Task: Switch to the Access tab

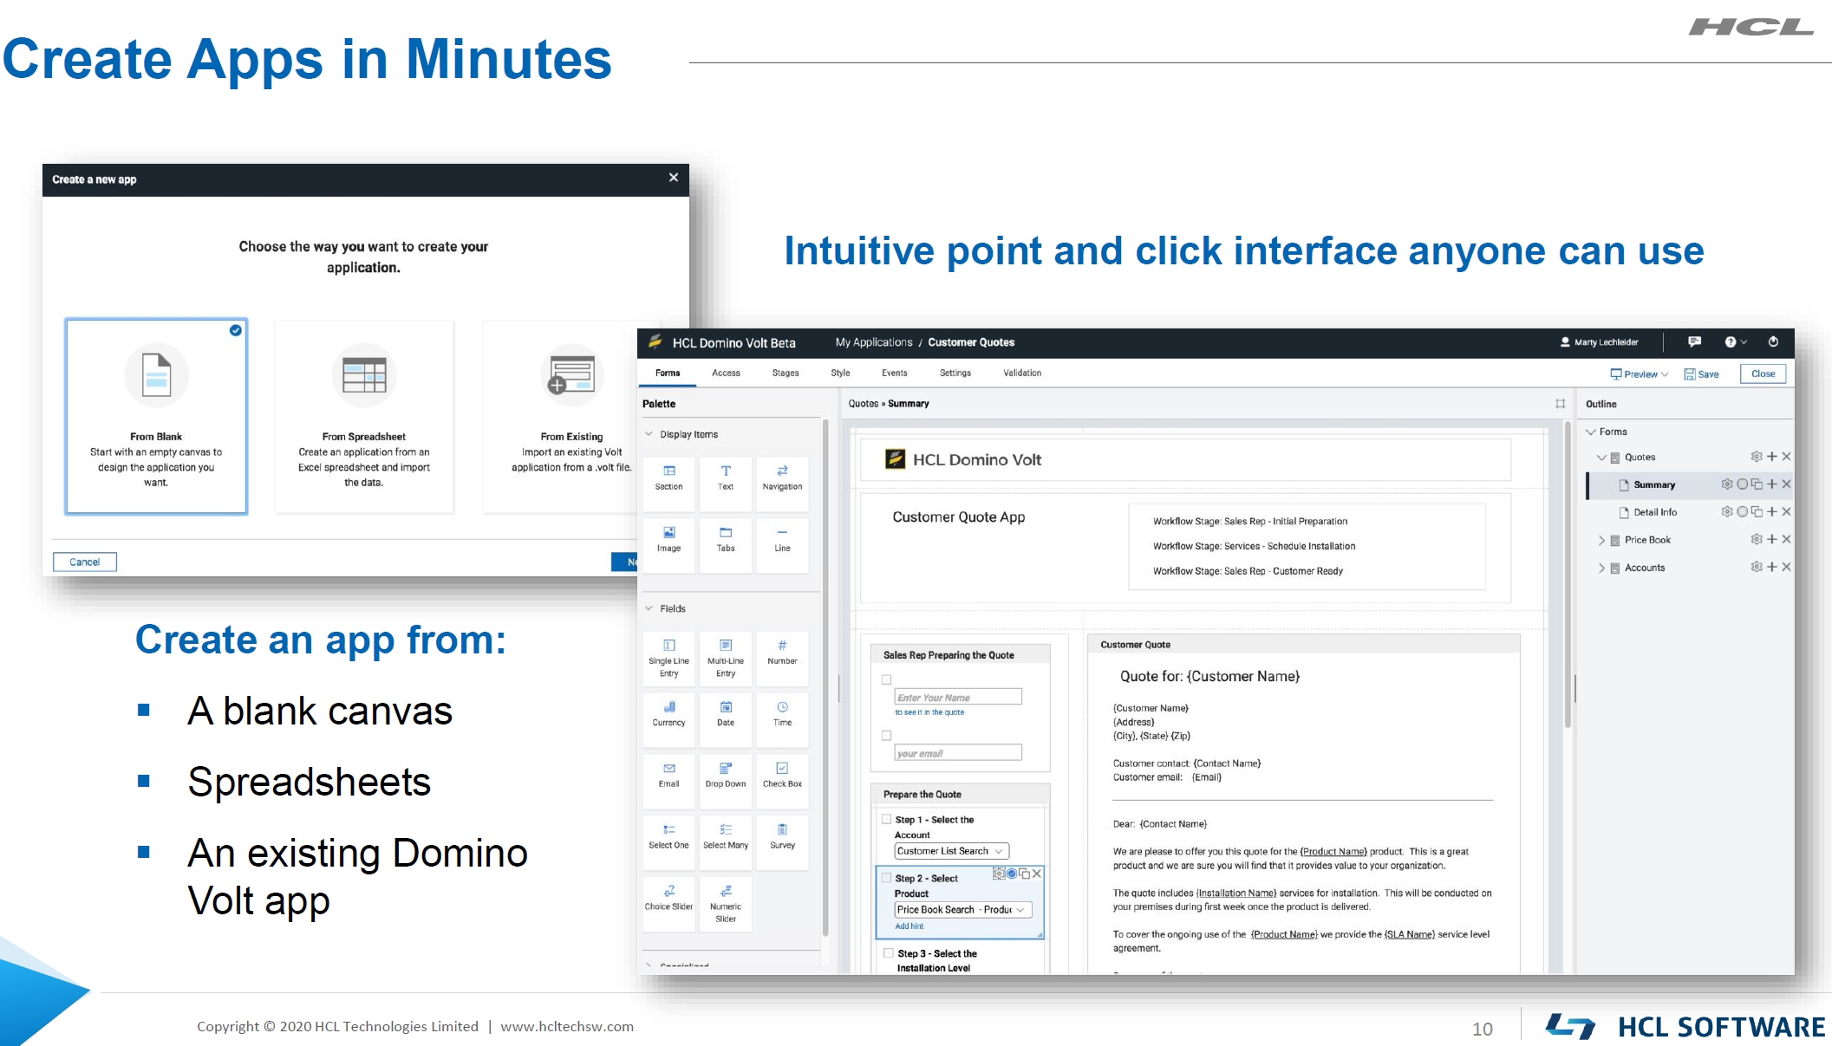Action: point(726,373)
